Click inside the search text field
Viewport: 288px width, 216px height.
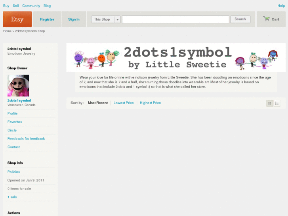click(x=175, y=19)
